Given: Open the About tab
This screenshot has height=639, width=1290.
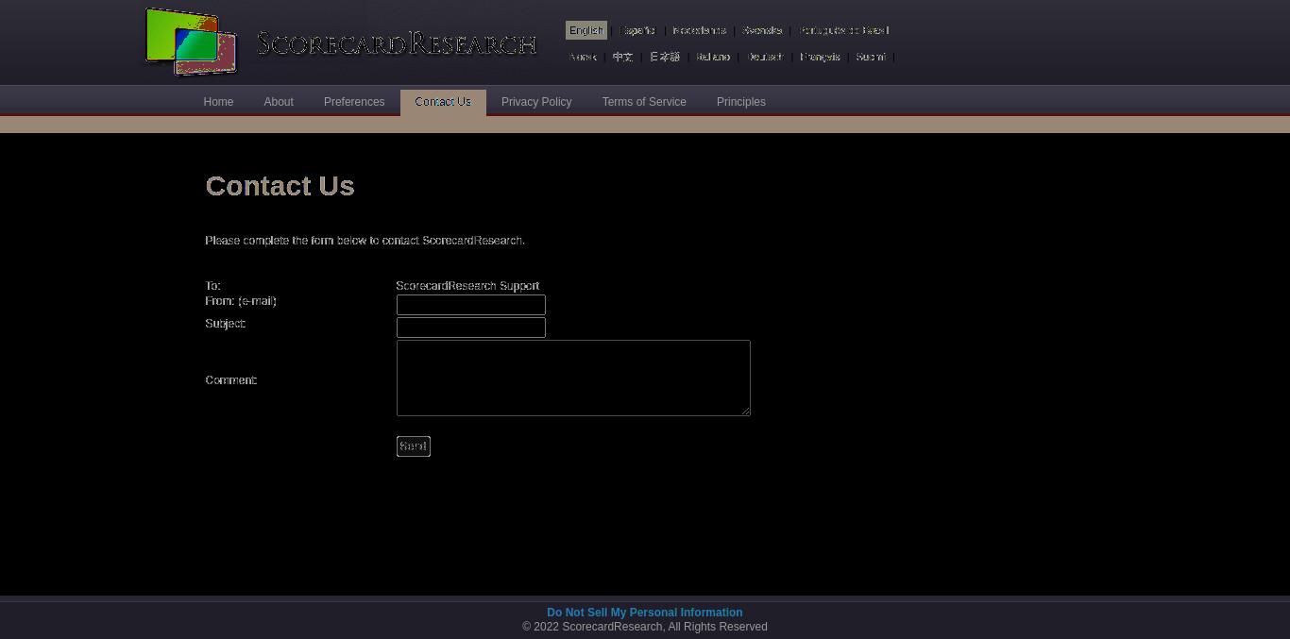Looking at the screenshot, I should (x=279, y=102).
